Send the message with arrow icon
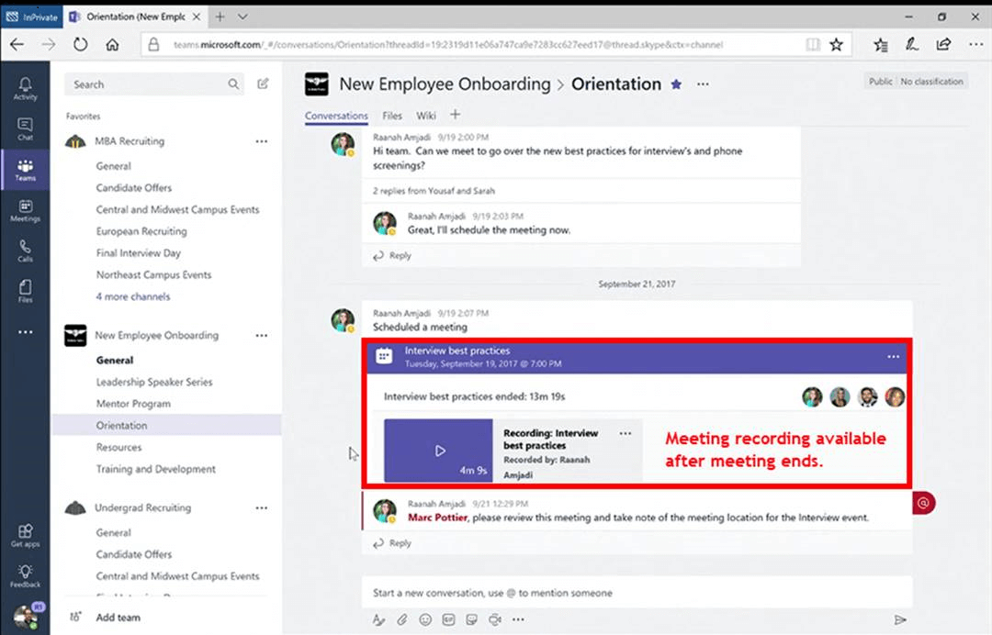 [x=900, y=619]
